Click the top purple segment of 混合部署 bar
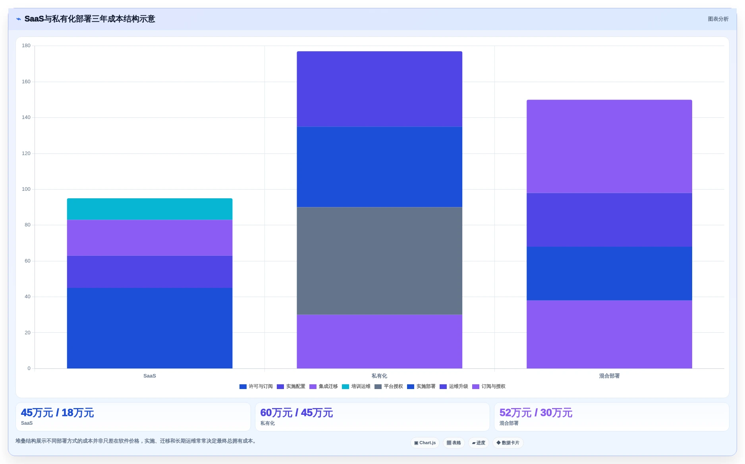The width and height of the screenshot is (745, 464). point(609,146)
